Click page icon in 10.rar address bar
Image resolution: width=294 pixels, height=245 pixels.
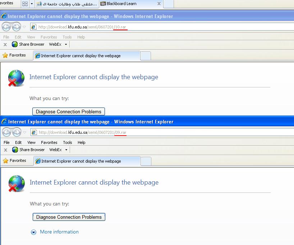click(34, 27)
